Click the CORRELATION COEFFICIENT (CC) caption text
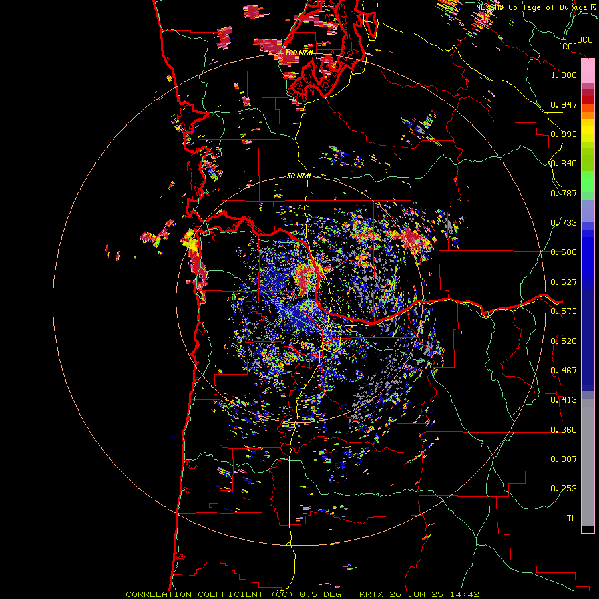The width and height of the screenshot is (599, 599). point(210,594)
